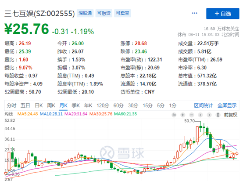Click the 最高 value 26.19
This screenshot has width=243, height=181.
coord(25,43)
